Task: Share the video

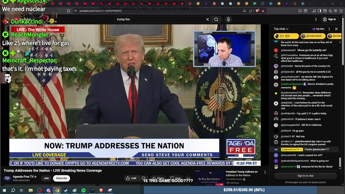Action: click(158, 178)
